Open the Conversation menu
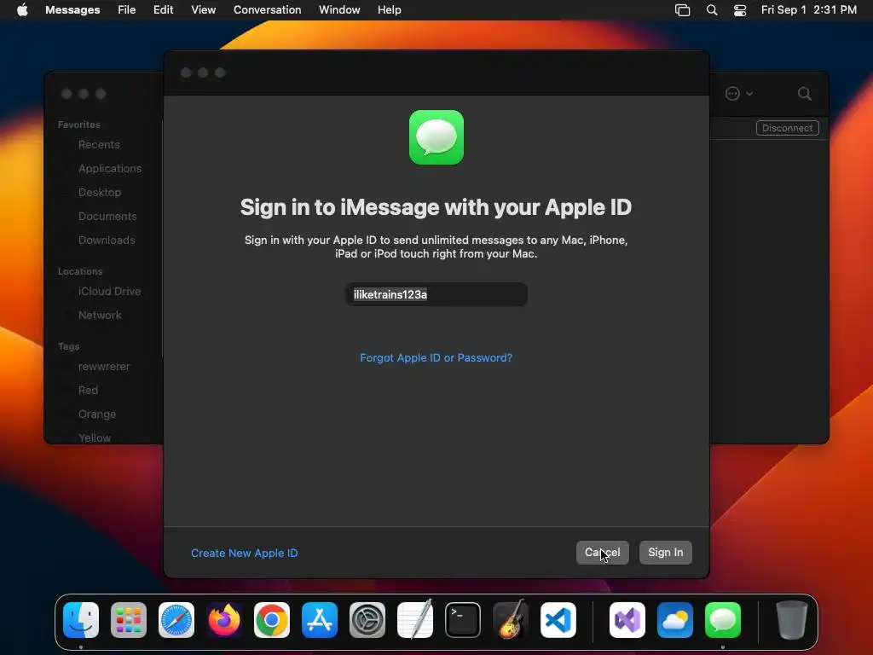The image size is (873, 655). pyautogui.click(x=267, y=9)
